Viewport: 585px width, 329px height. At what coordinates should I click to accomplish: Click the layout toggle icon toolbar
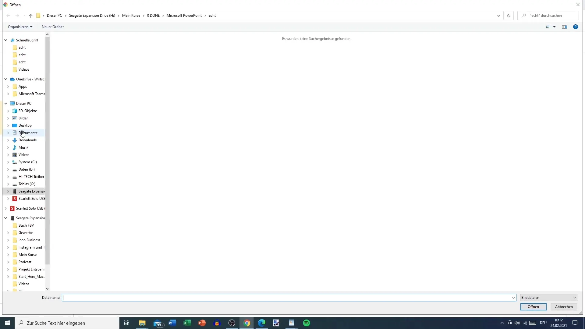(x=565, y=27)
